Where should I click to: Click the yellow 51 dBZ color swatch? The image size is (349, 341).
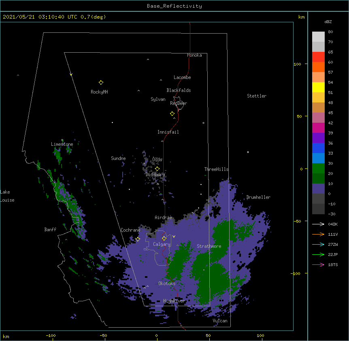(318, 87)
